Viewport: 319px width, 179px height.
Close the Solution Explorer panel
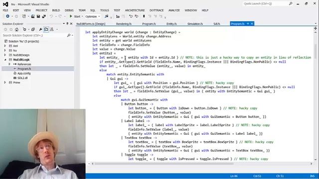(x=71, y=23)
